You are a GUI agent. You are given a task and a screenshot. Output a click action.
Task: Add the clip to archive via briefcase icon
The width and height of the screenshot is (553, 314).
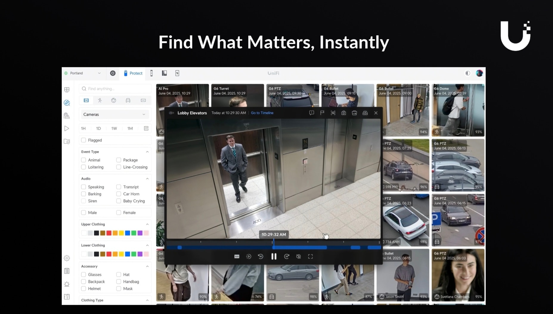354,113
